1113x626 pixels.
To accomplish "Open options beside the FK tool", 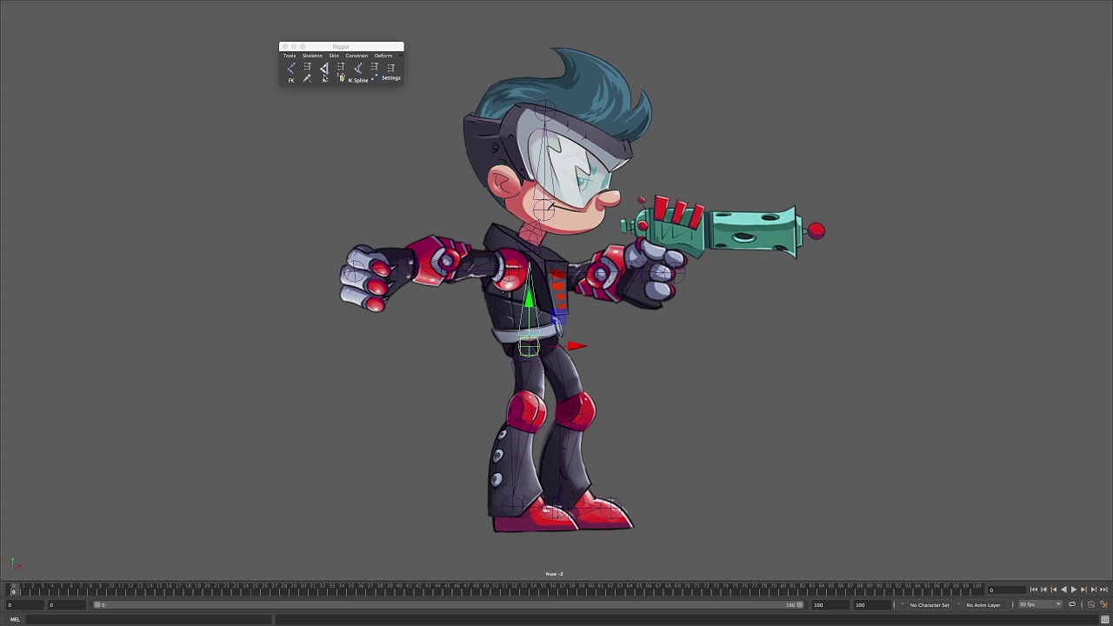I will click(307, 68).
